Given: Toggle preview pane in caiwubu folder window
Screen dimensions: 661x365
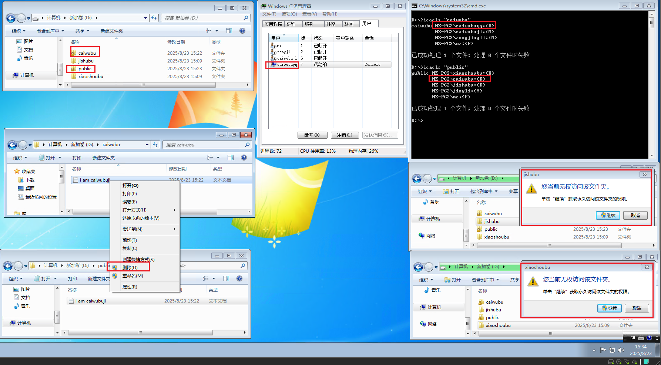Looking at the screenshot, I should click(231, 158).
